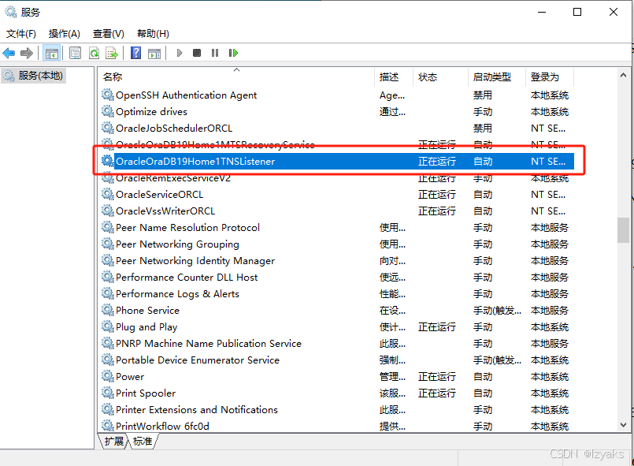Open the 查看(V) menu
This screenshot has height=466, width=634.
(x=109, y=34)
